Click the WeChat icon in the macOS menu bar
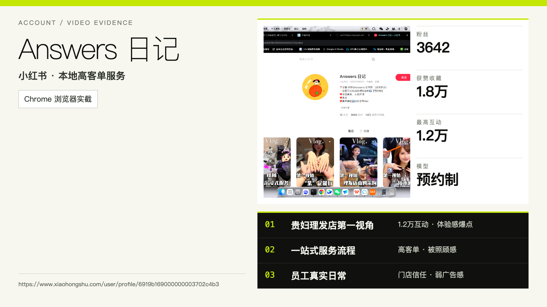 (x=381, y=29)
